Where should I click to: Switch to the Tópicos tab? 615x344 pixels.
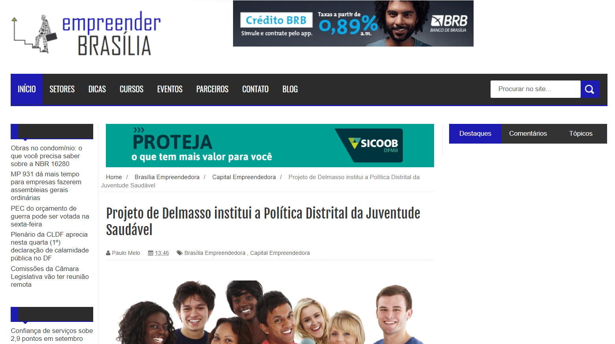coord(581,134)
